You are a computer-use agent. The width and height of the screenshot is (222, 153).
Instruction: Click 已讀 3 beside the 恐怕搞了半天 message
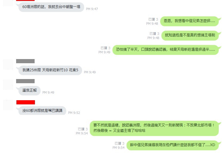pos(105,48)
